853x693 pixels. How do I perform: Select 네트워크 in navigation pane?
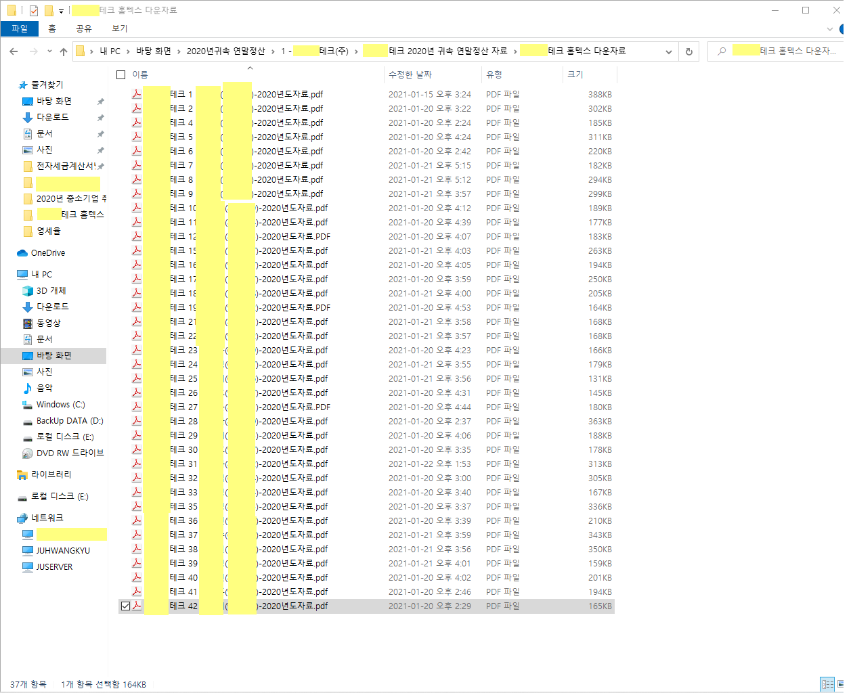[47, 518]
